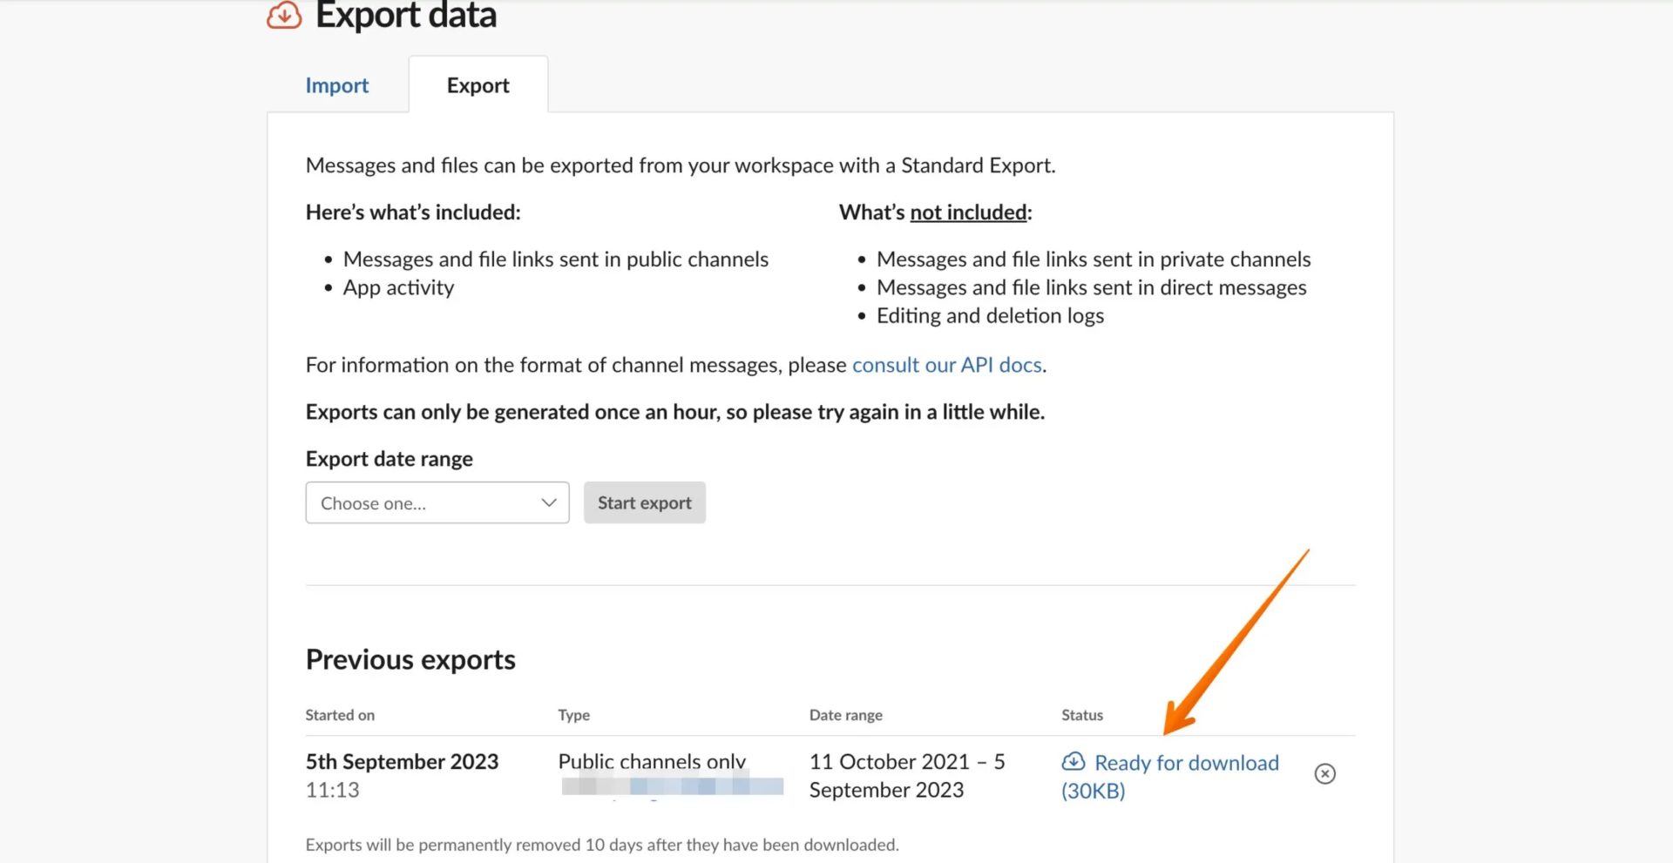
Task: Click the Start export button
Action: click(644, 502)
